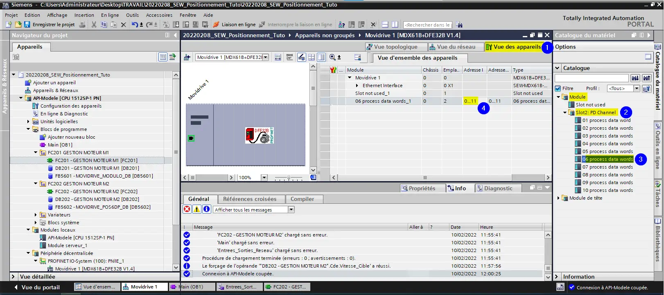Image resolution: width=664 pixels, height=295 pixels.
Task: Select the 06 process data words_1 row
Action: pyautogui.click(x=435, y=101)
